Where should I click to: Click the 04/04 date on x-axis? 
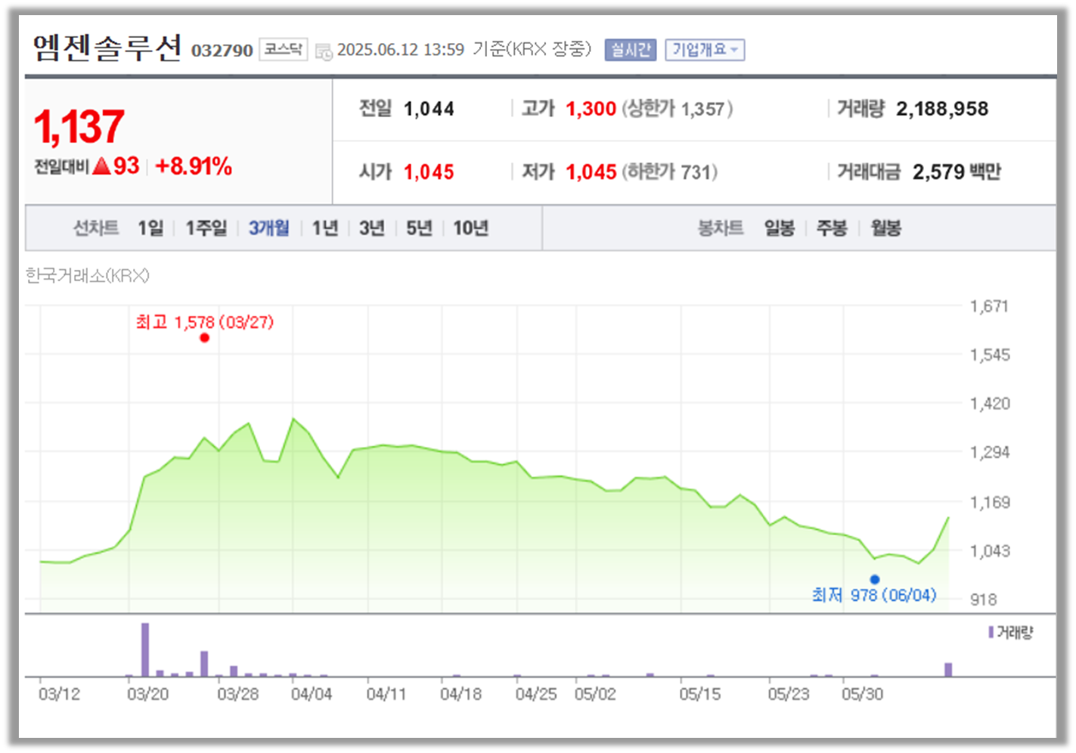click(x=312, y=694)
